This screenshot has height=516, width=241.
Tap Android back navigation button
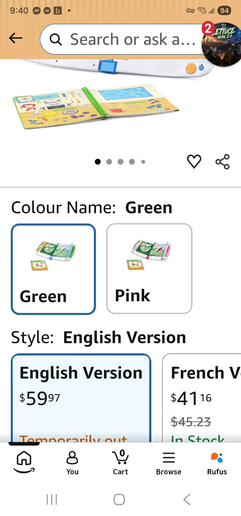click(x=186, y=500)
